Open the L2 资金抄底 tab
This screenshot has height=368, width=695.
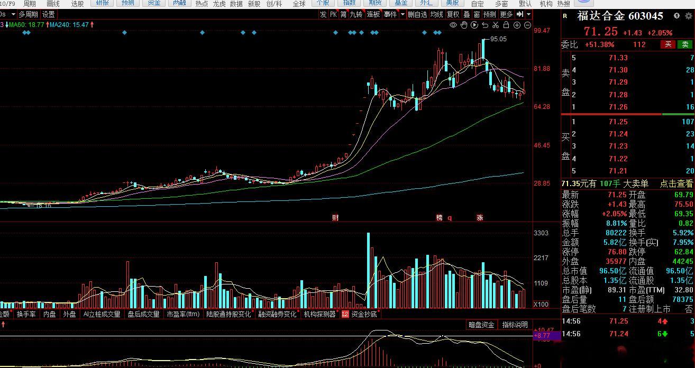point(360,314)
